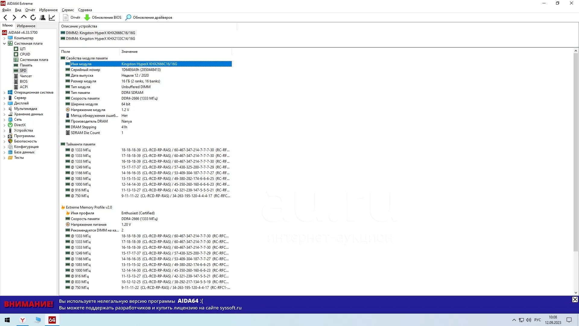Open the Справка menu
Image resolution: width=579 pixels, height=326 pixels.
coord(85,10)
